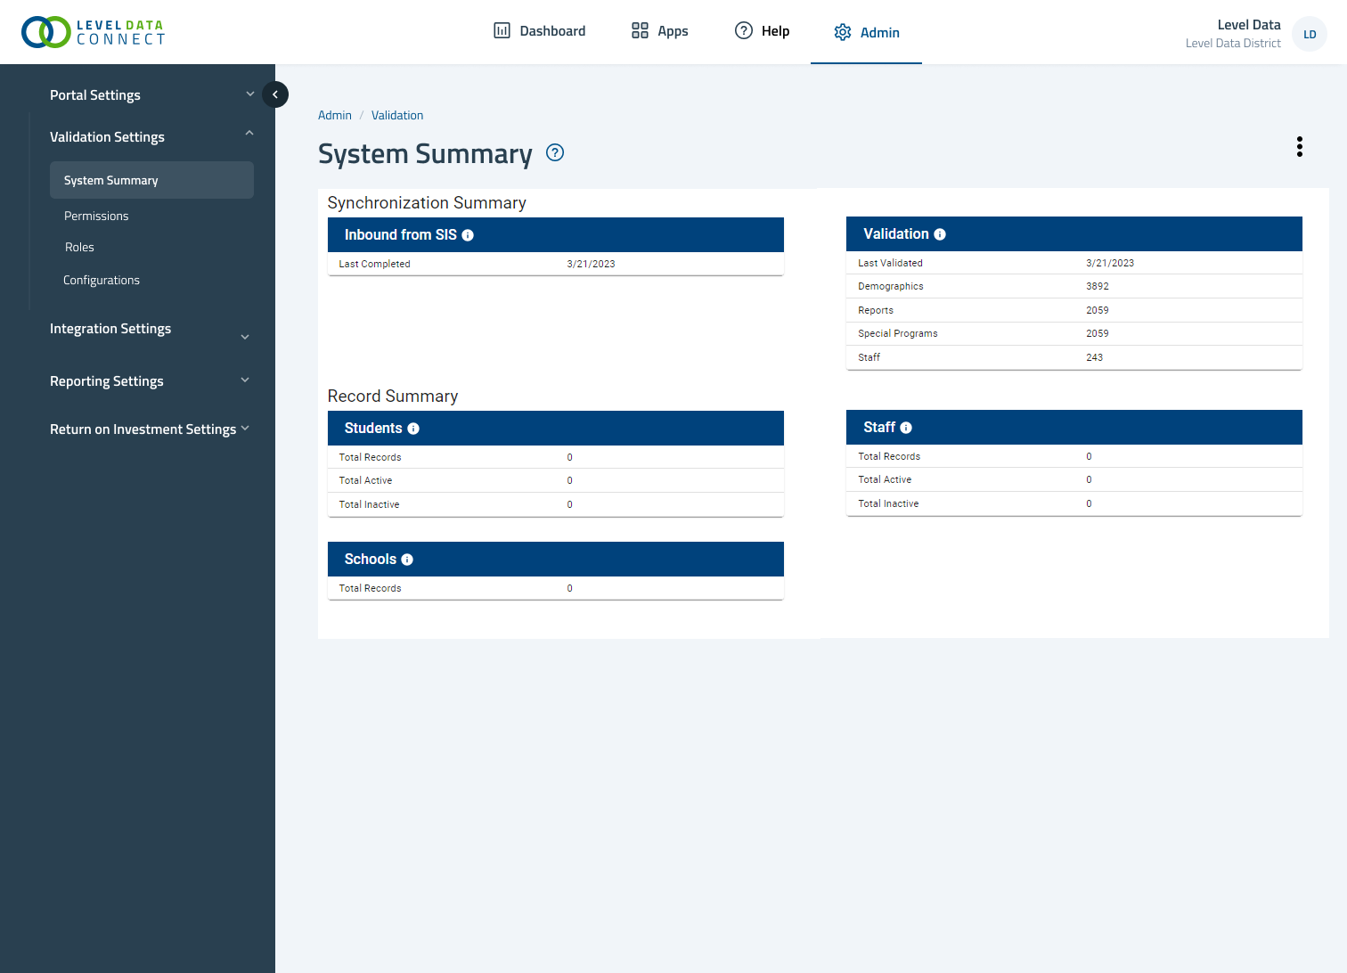Screen dimensions: 1347x973
Task: Click the Admin breadcrumb link
Action: point(335,115)
